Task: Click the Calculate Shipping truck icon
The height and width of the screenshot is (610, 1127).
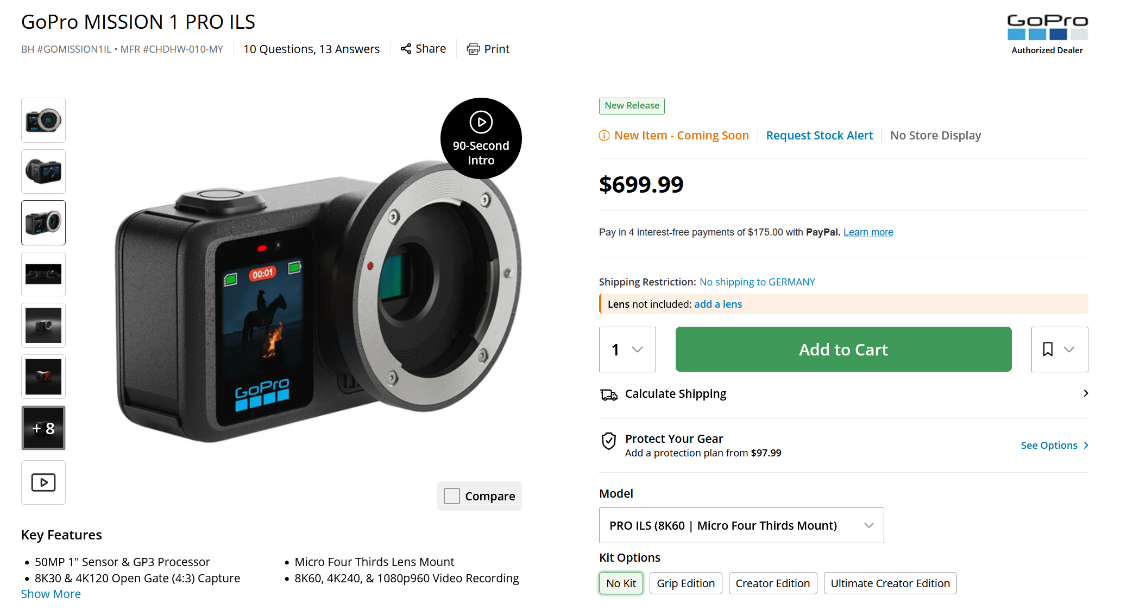Action: (609, 395)
